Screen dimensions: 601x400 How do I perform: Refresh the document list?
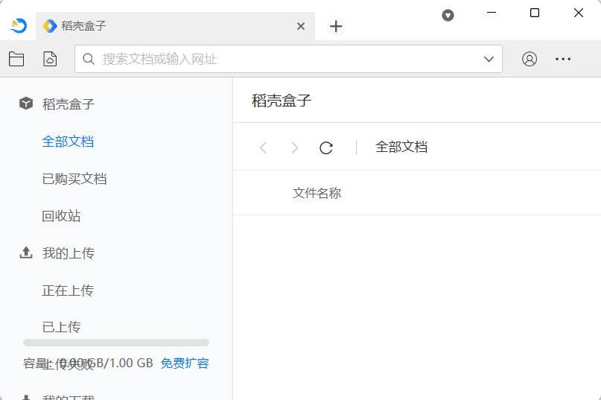[326, 147]
